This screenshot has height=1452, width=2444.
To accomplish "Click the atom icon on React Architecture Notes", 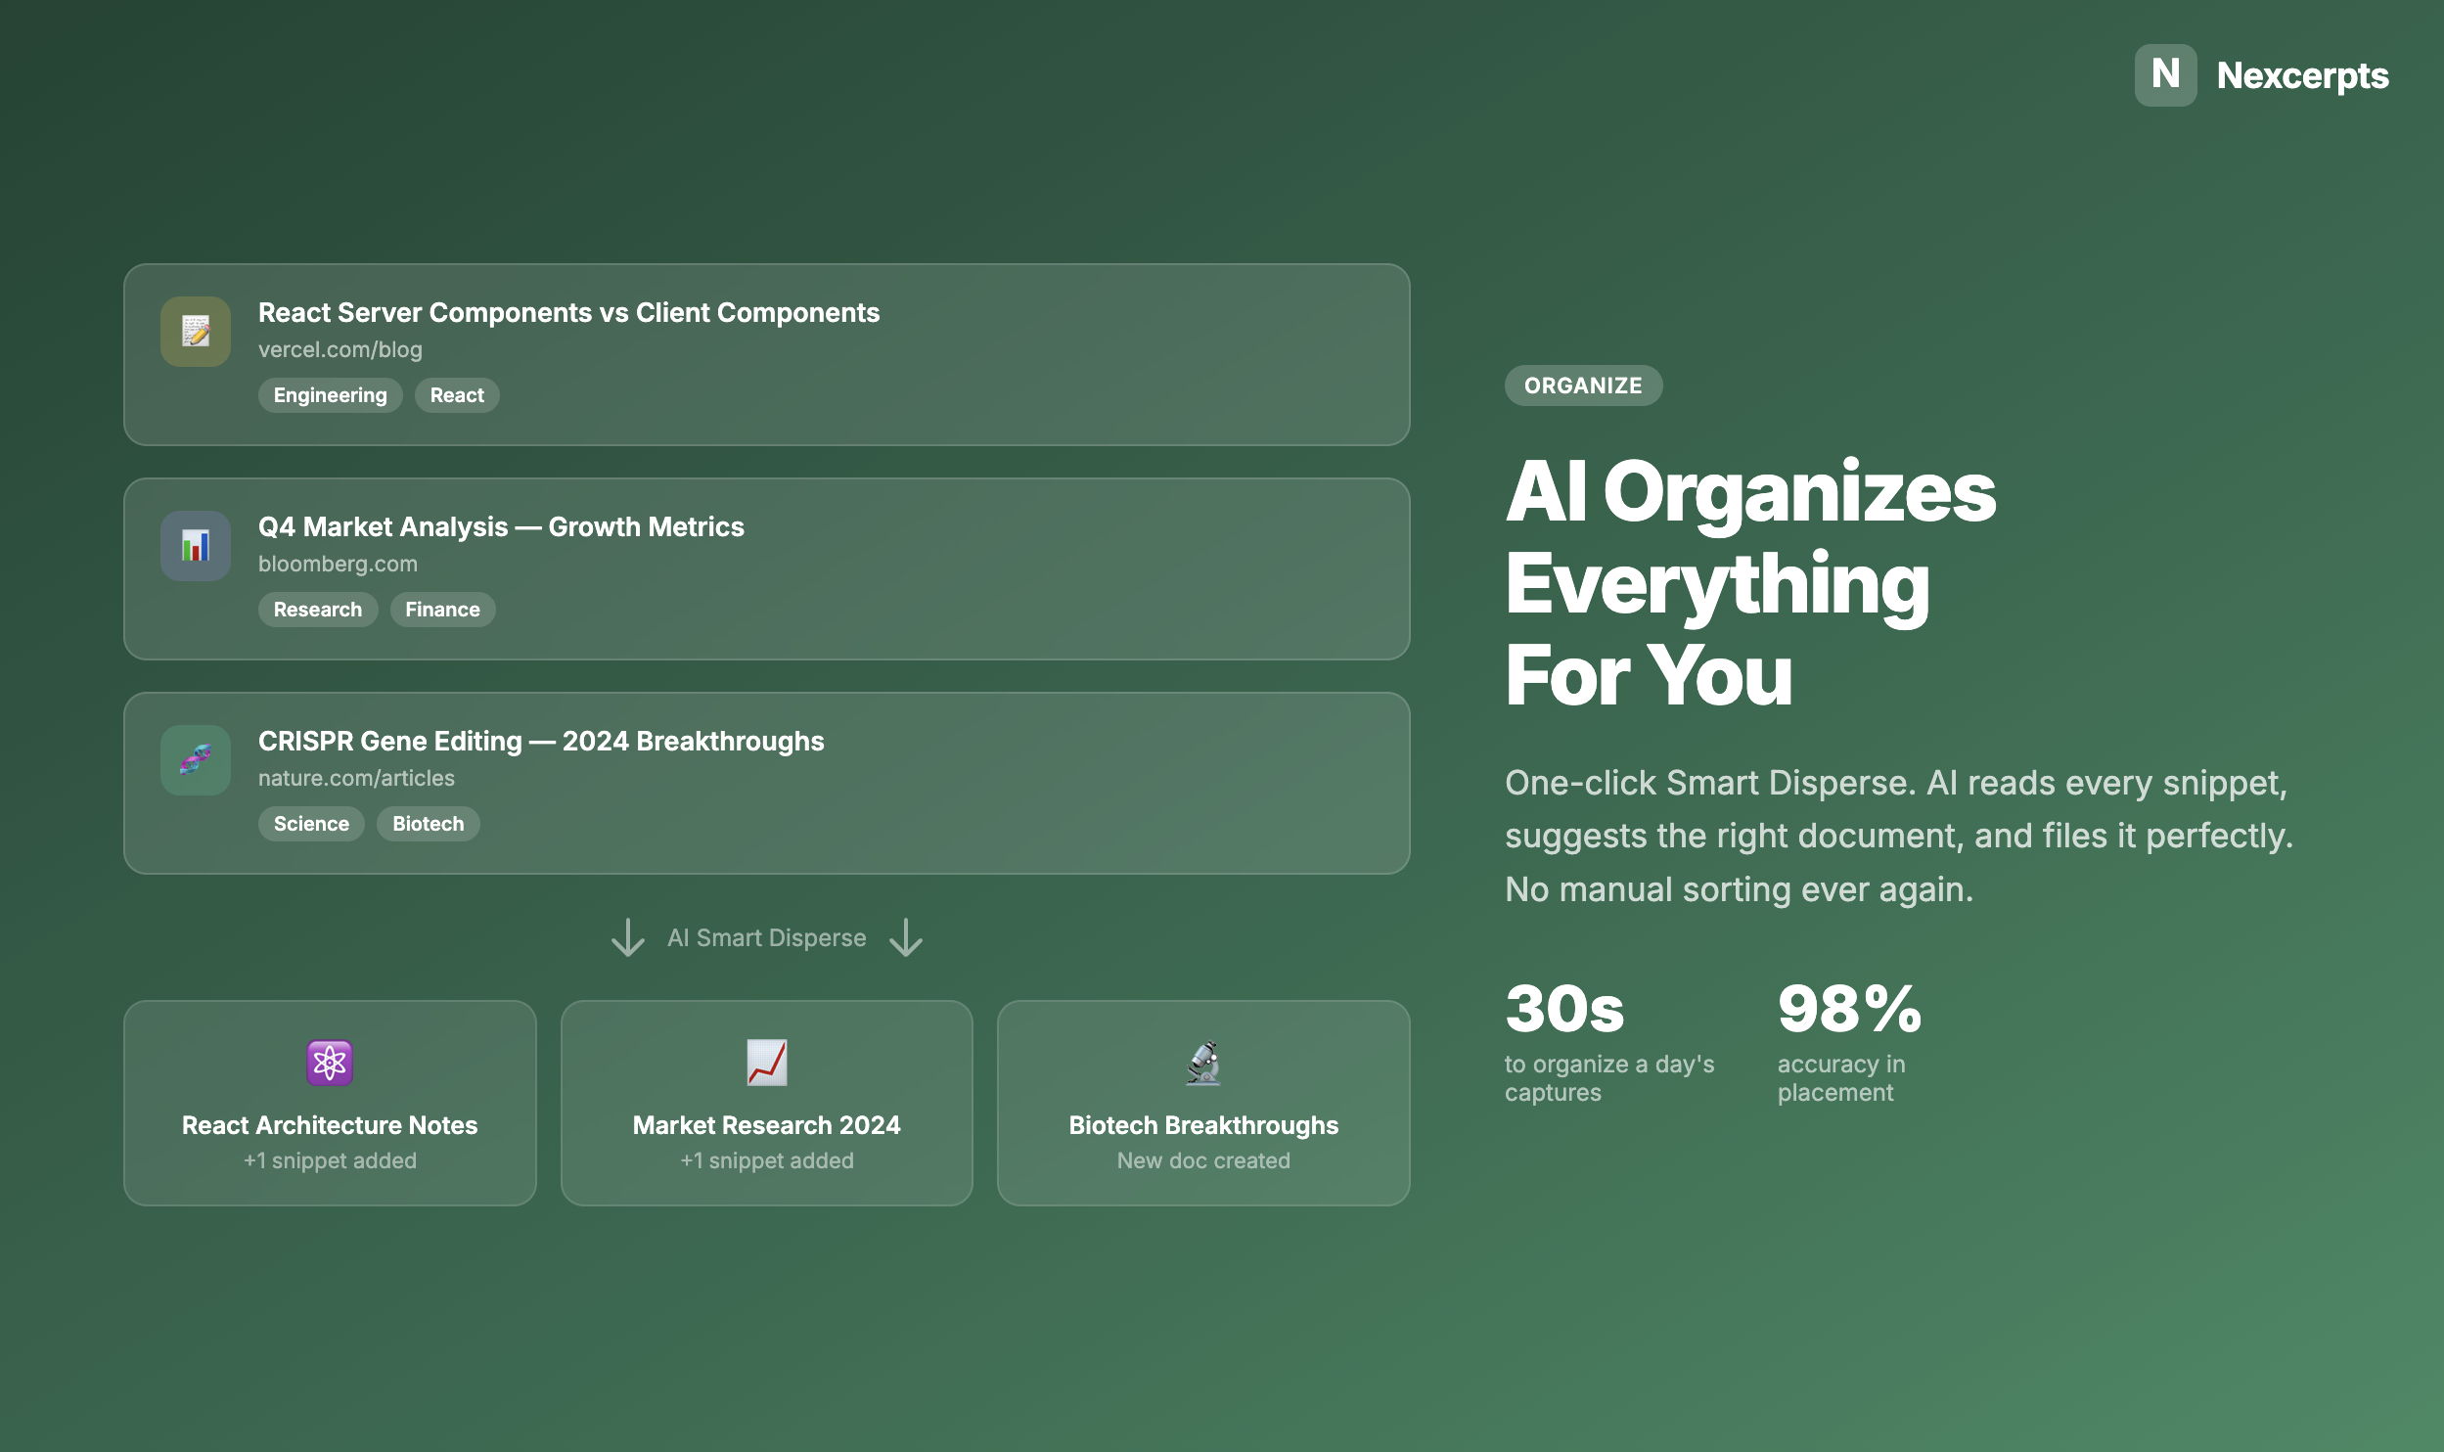I will [330, 1063].
